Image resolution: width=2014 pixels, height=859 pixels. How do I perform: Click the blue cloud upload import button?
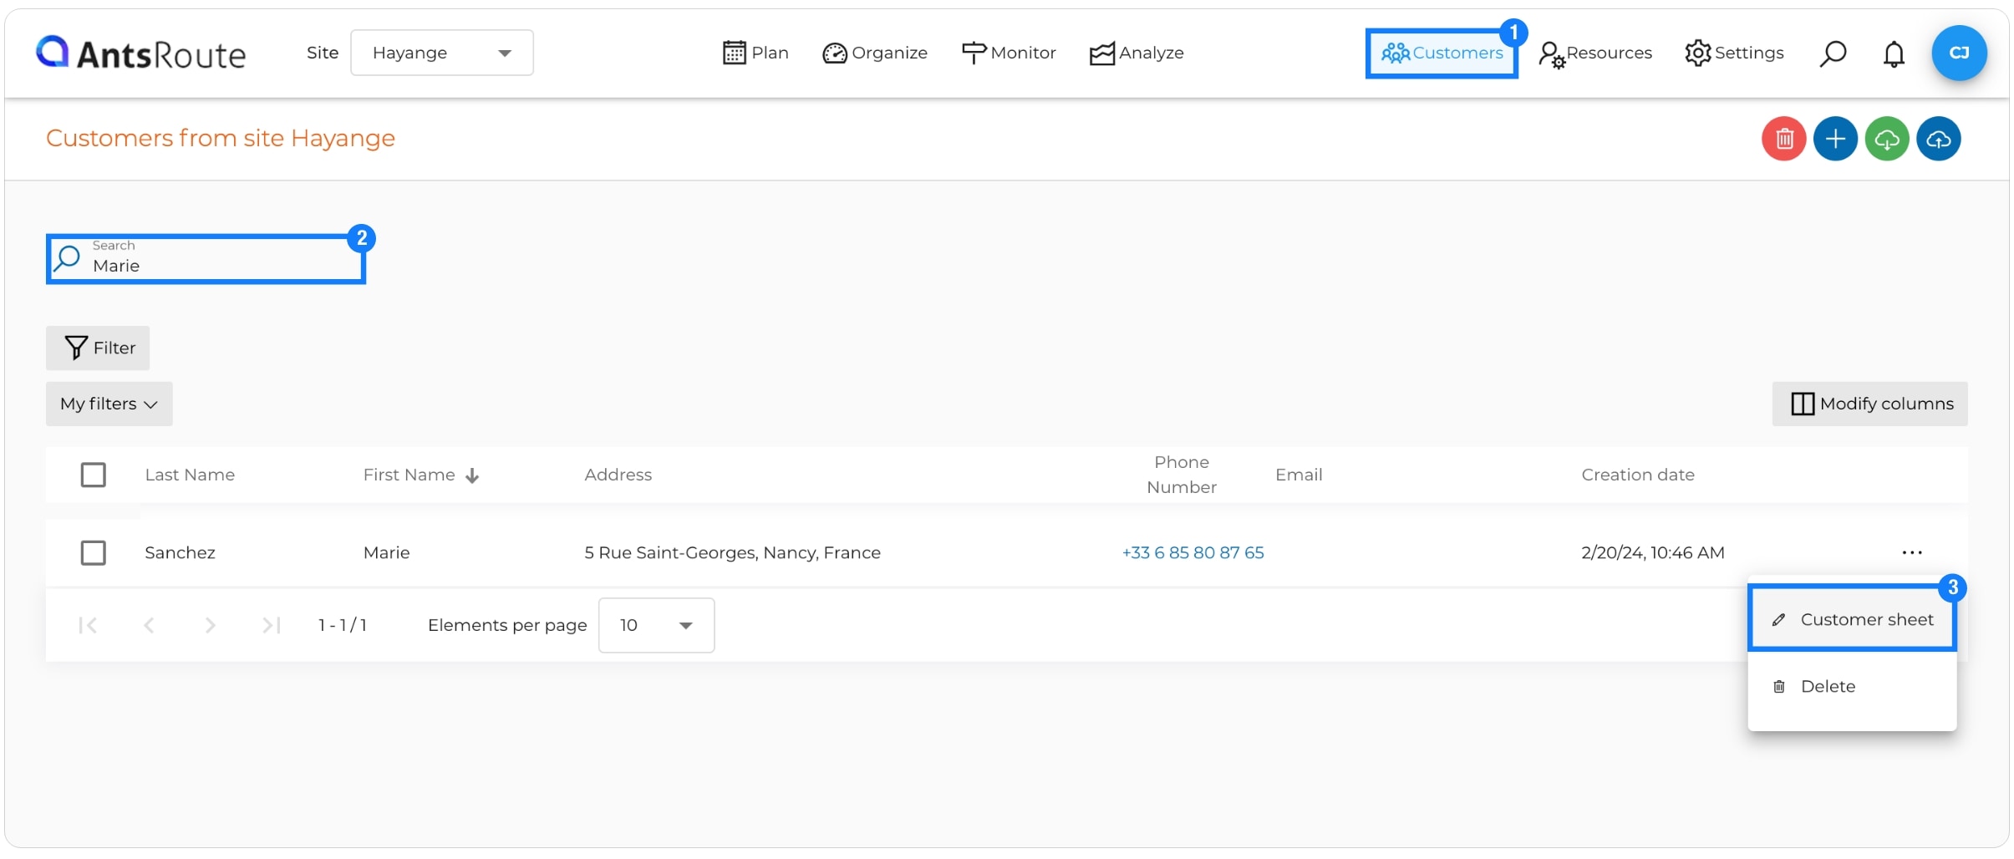pos(1939,139)
